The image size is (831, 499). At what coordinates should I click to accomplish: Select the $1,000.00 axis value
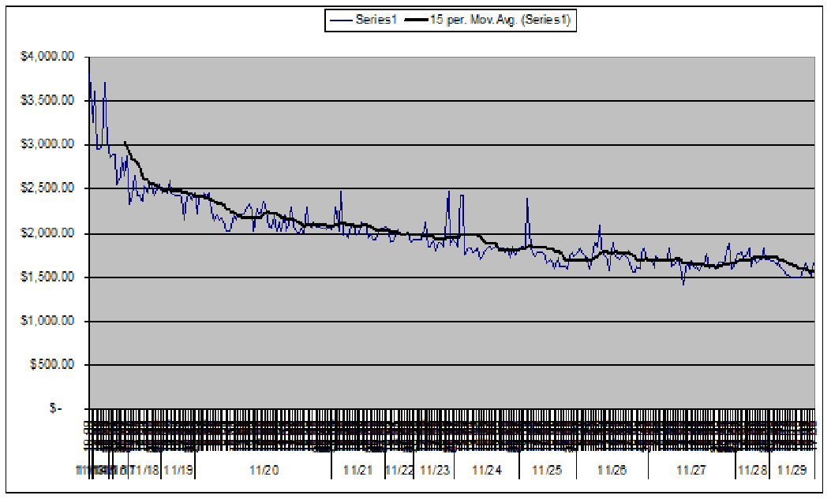coord(47,321)
